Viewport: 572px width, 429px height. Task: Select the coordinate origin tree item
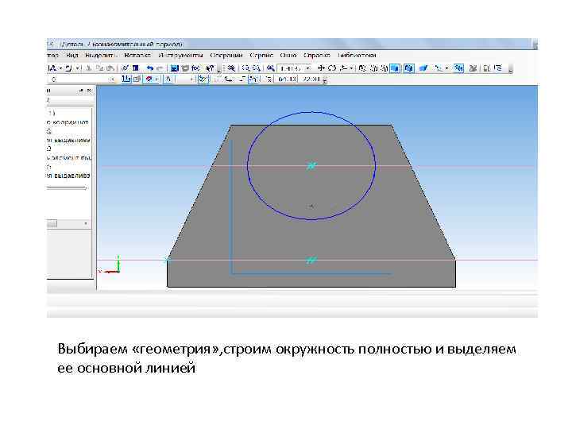point(68,122)
